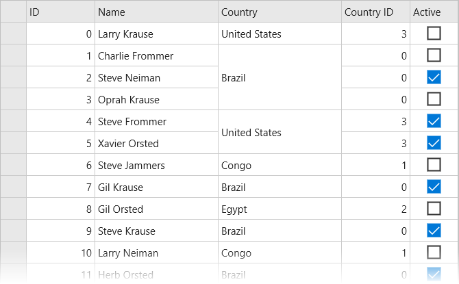Enable Active for Steve Jammers
Image resolution: width=459 pixels, height=284 pixels.
coord(434,165)
